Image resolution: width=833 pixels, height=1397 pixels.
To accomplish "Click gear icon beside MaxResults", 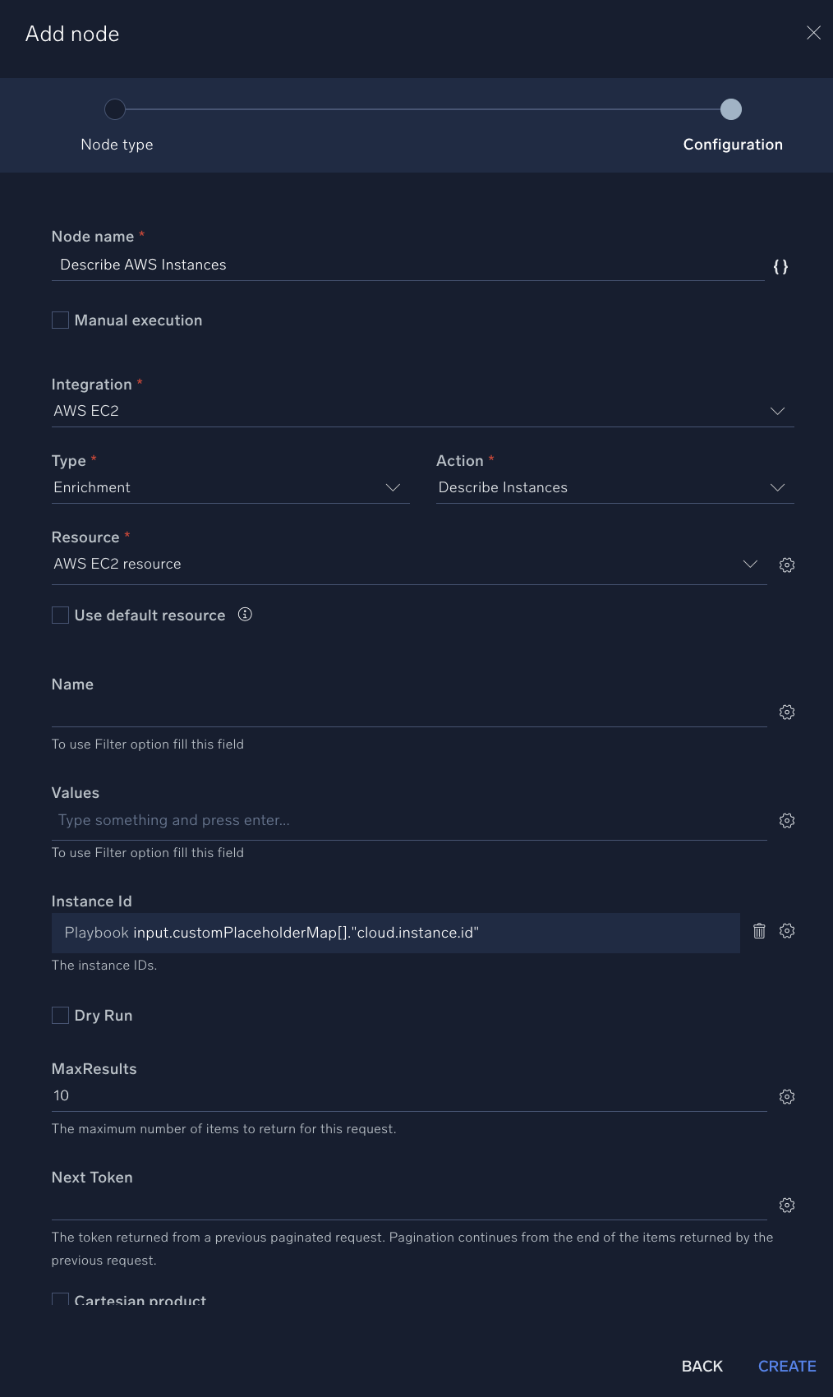I will [787, 1096].
